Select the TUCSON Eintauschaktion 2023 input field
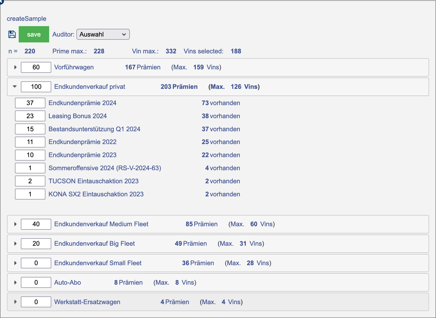Screen dimensions: 436x318 [30, 181]
